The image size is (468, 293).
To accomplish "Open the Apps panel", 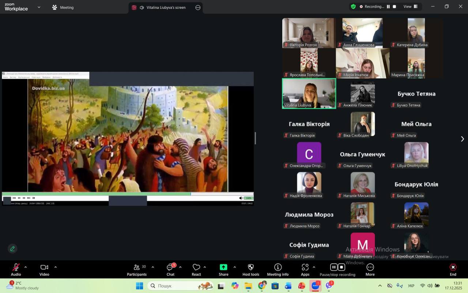I will 305,270.
